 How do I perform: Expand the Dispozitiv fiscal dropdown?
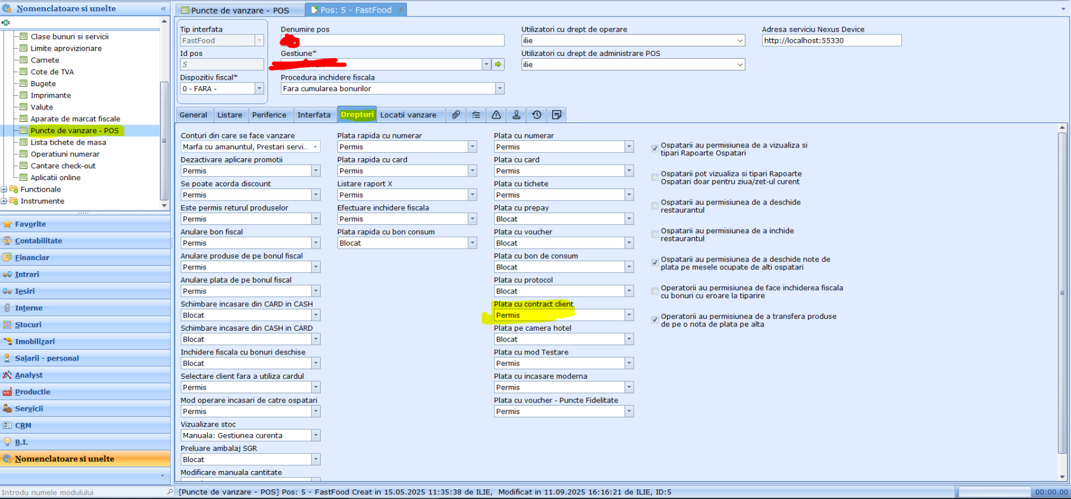click(x=259, y=89)
